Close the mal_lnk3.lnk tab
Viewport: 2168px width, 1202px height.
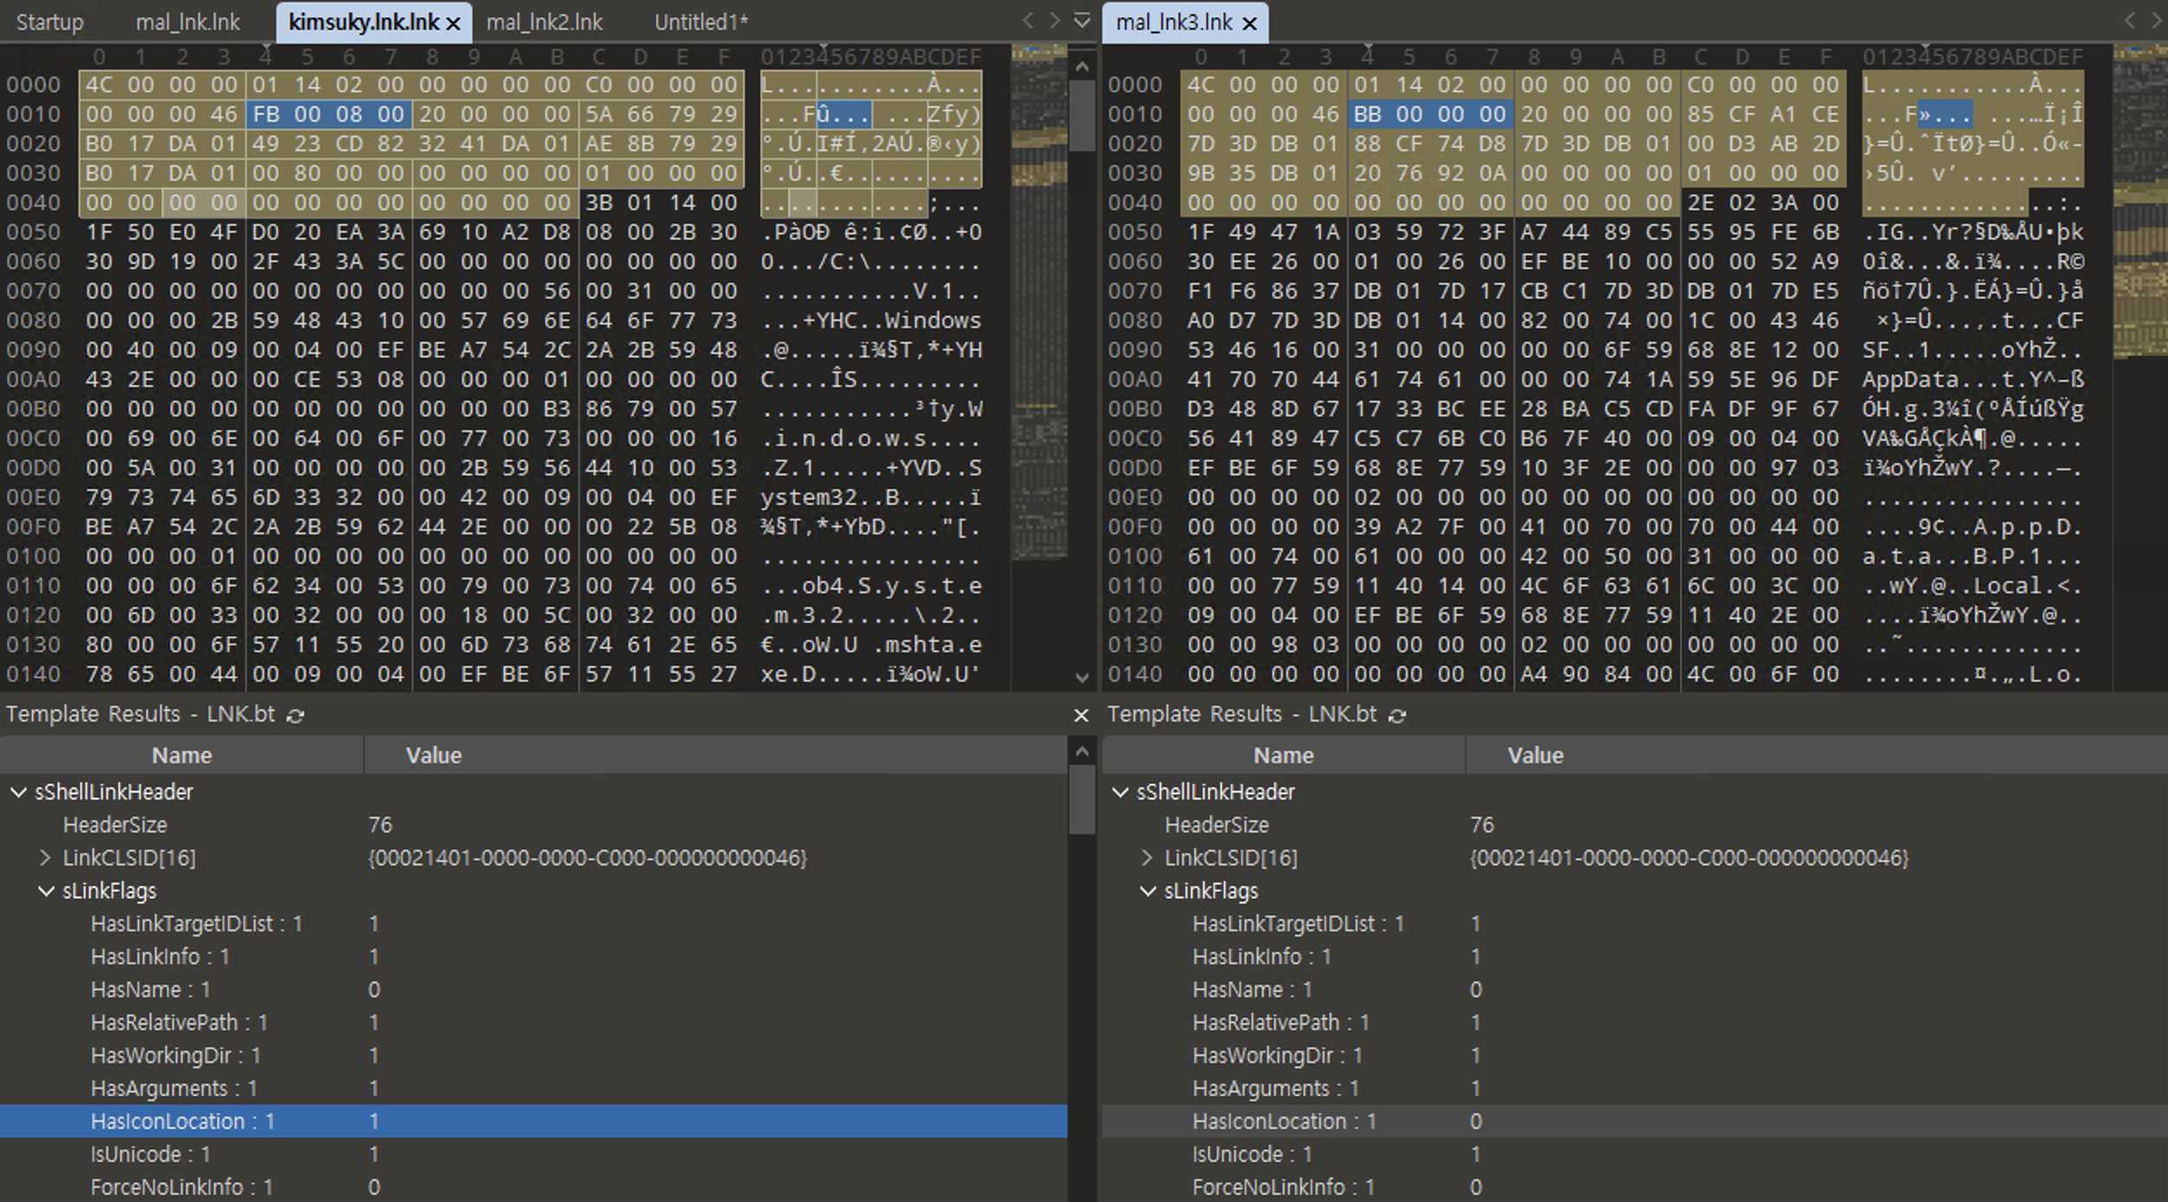(1250, 23)
